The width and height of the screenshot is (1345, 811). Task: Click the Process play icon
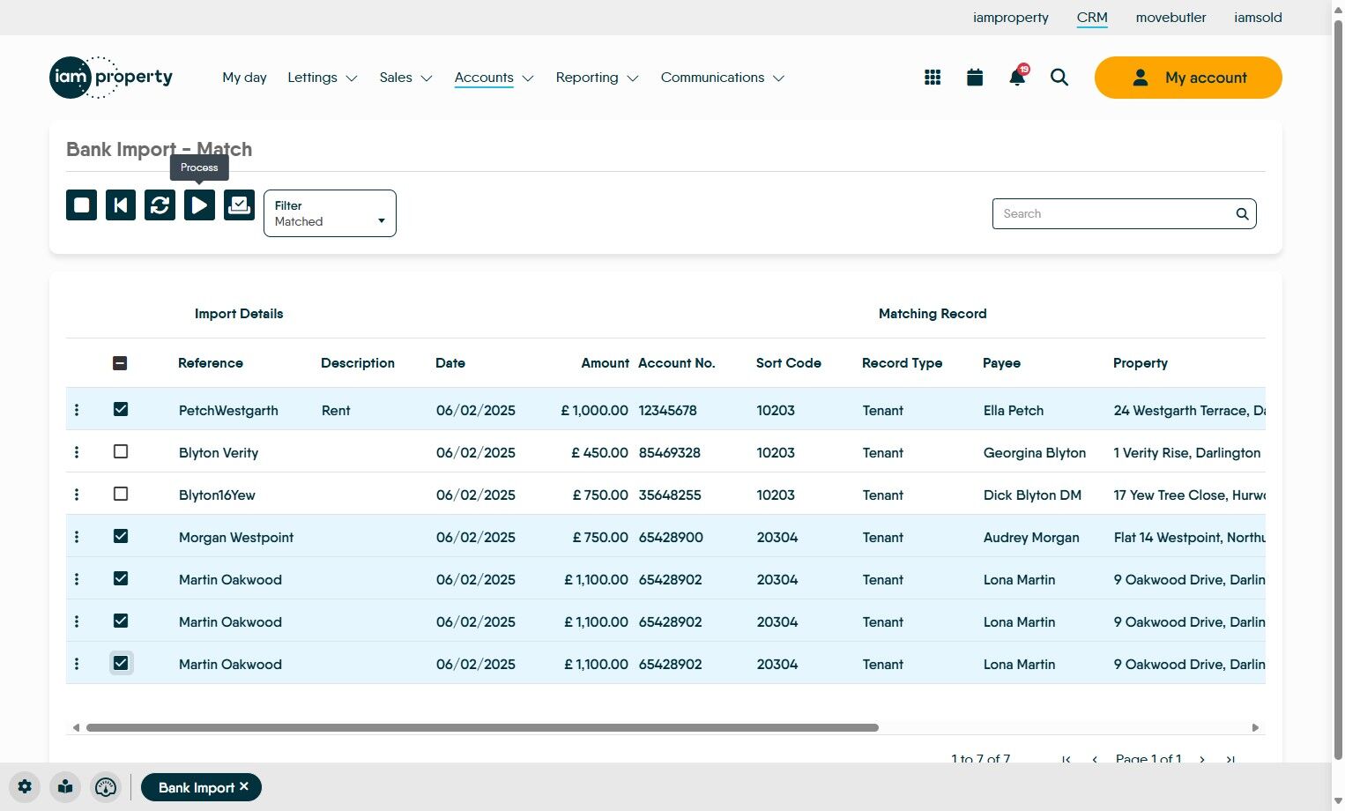click(x=199, y=205)
